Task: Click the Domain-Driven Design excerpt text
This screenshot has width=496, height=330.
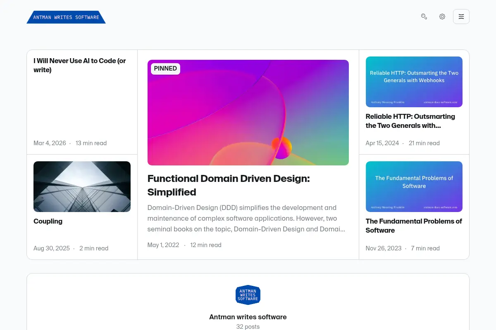Action: 246,218
